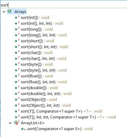Select sort(long[], int, int) method
This screenshot has height=137, width=127.
click(x=44, y=35)
